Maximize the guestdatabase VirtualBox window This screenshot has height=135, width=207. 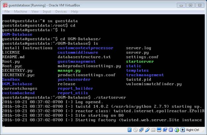[x=190, y=5]
